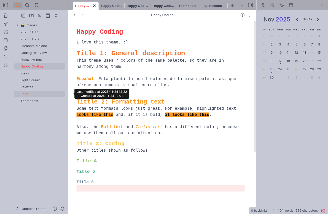Open tags panel icon
This screenshot has width=328, height=214.
282,5
